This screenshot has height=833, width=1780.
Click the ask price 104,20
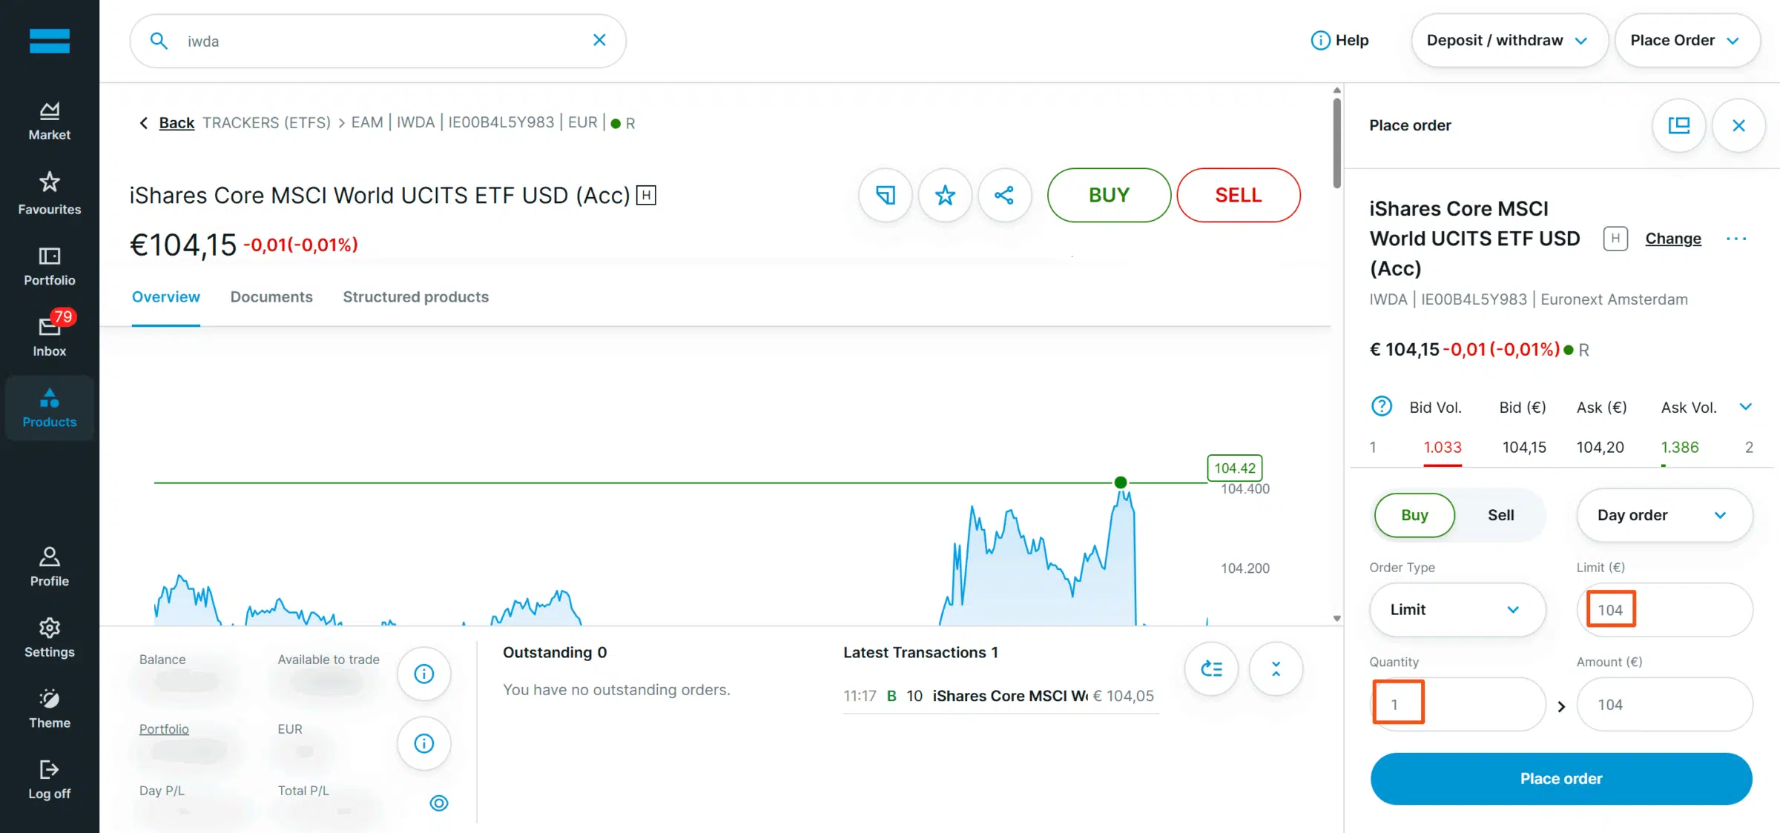pyautogui.click(x=1600, y=448)
